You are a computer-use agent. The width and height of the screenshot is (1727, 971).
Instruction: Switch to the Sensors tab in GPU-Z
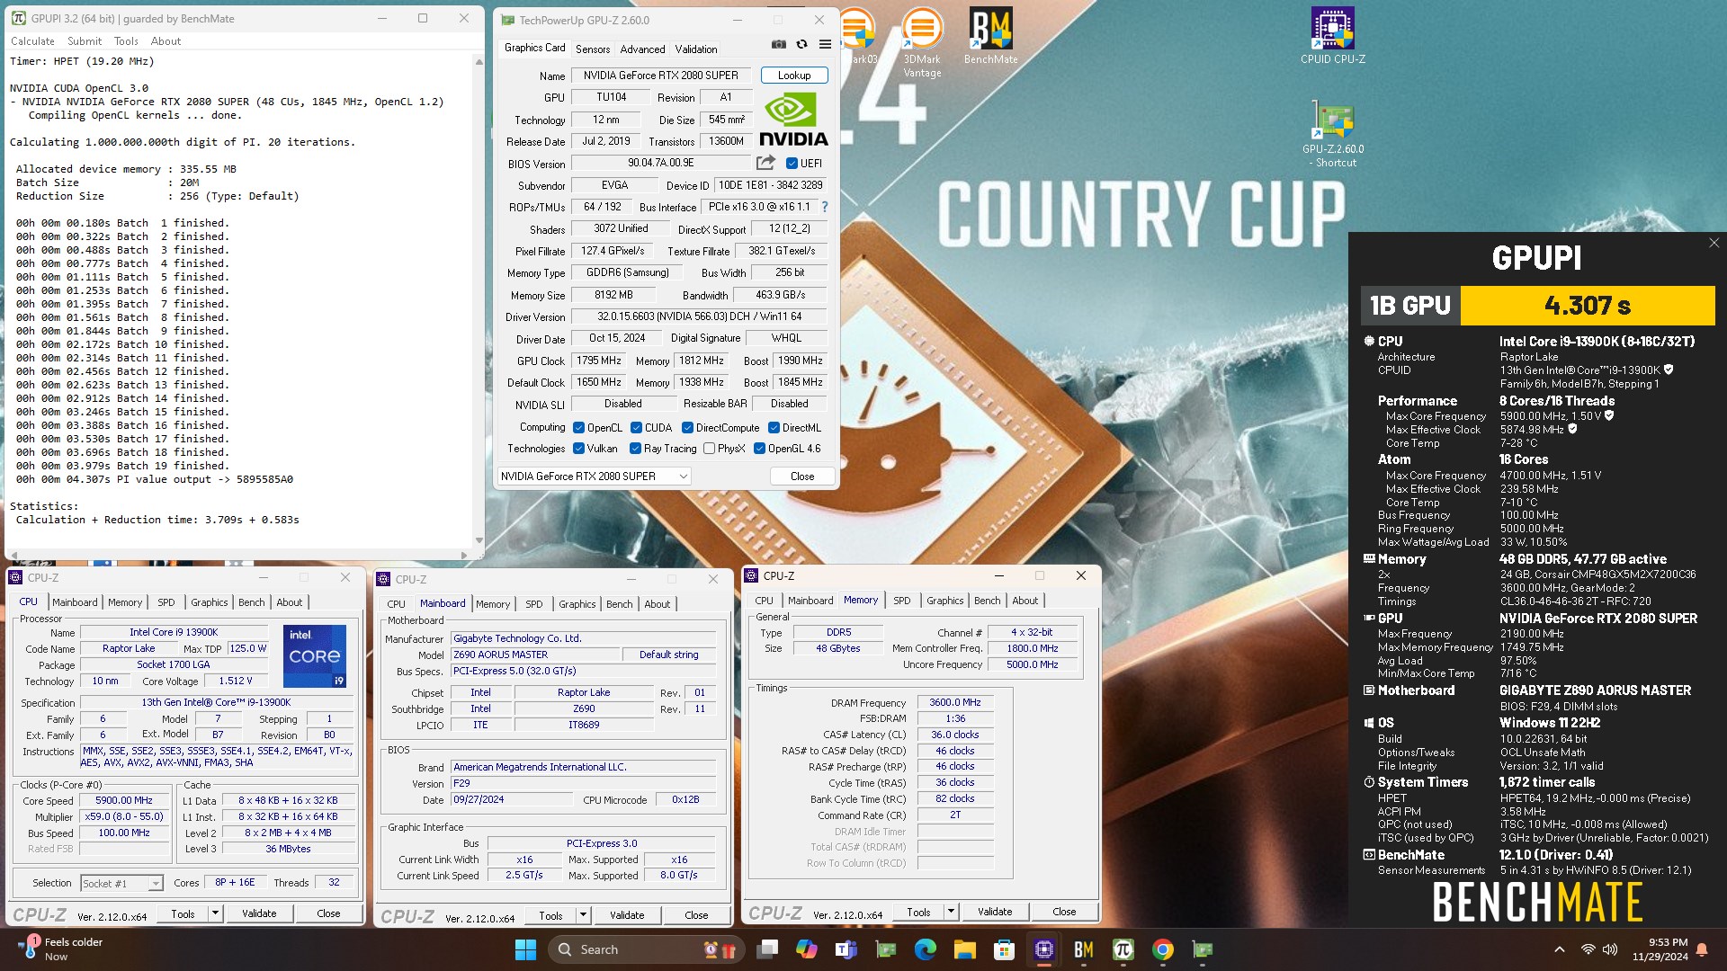point(593,49)
